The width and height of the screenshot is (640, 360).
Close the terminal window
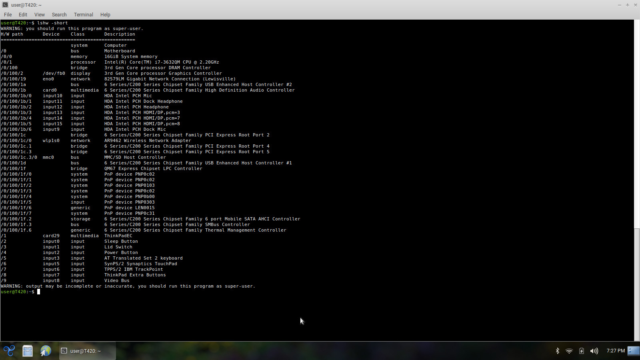(x=635, y=5)
